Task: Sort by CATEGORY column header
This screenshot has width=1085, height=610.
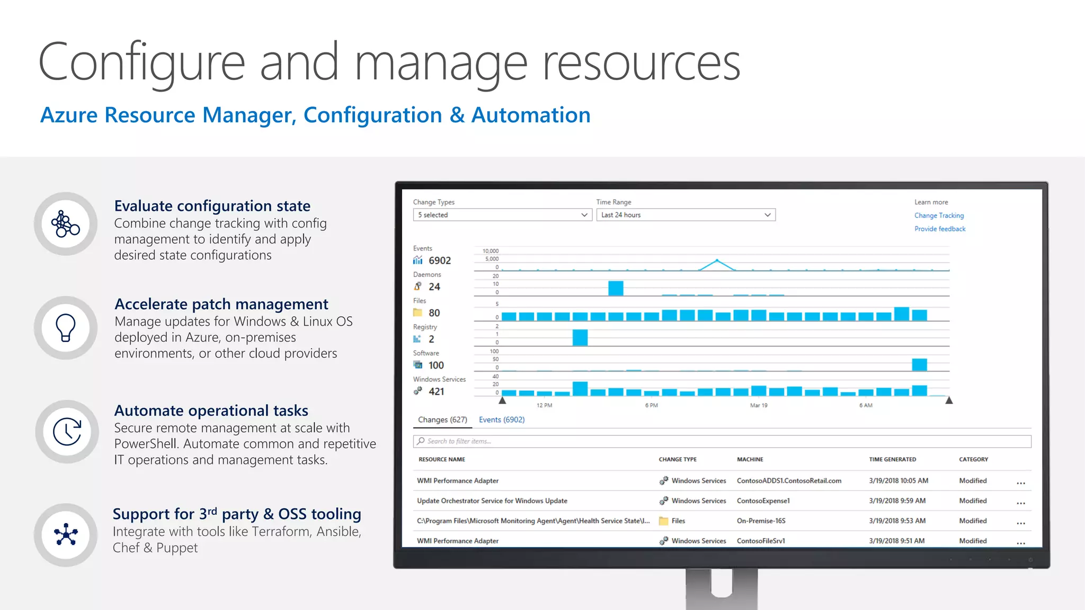Action: (973, 460)
